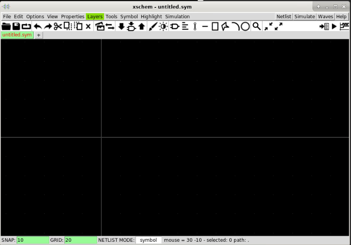Viewport: 351px width, 245px height.
Task: Switch to the untitled.sym tab
Action: coord(17,35)
